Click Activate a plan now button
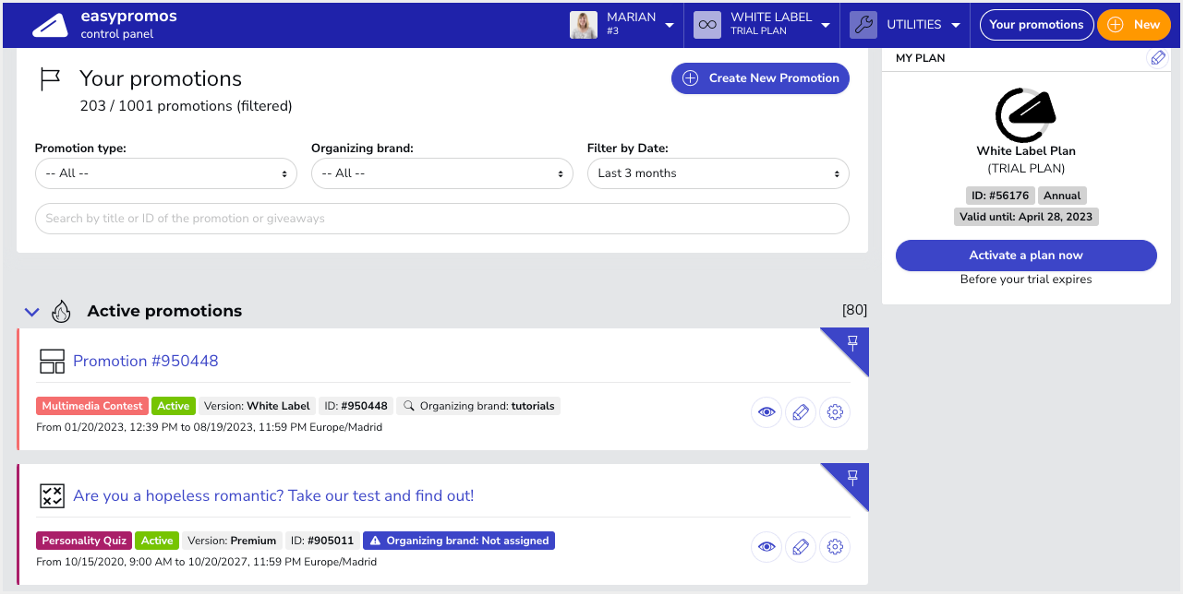 (x=1026, y=256)
